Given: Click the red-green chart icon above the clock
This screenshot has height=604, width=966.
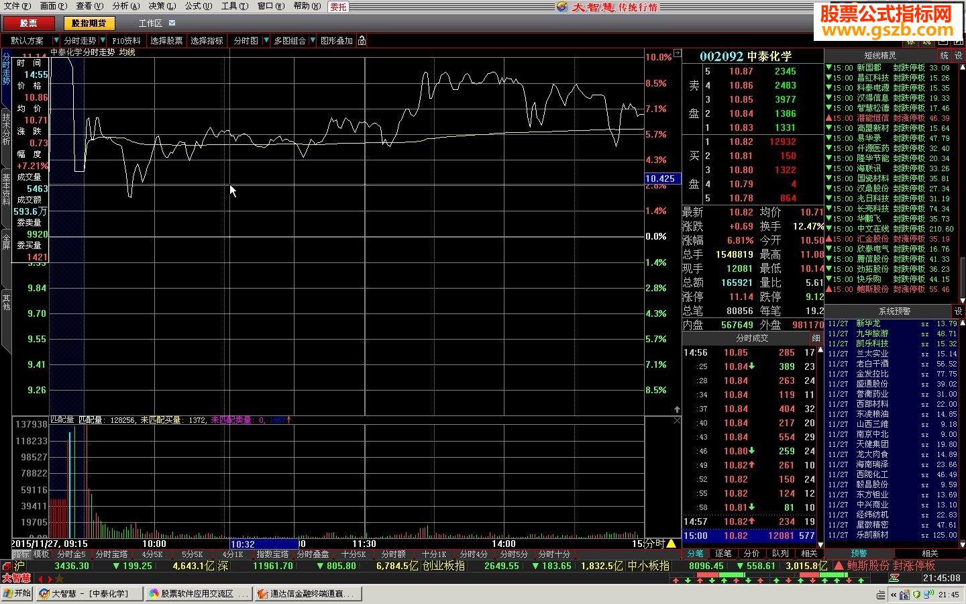Looking at the screenshot, I should 894,578.
